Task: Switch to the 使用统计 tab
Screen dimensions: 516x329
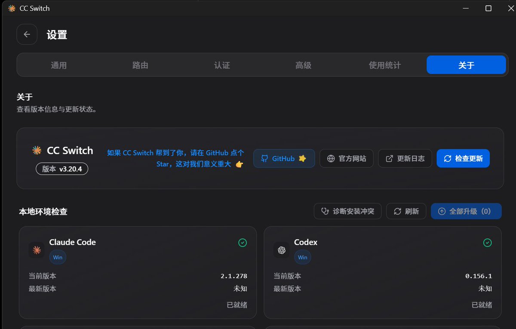Action: pos(385,65)
